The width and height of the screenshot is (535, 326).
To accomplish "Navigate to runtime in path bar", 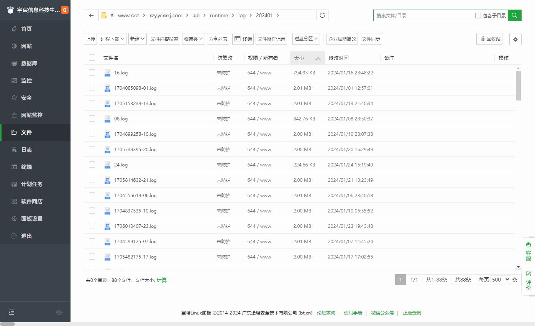I will (219, 15).
